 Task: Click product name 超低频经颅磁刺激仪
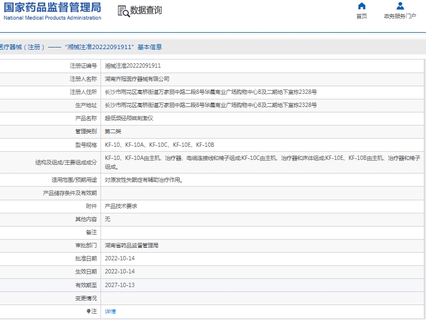[129, 118]
